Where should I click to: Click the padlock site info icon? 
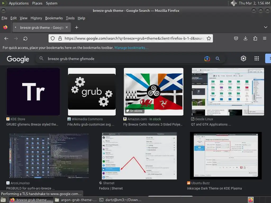coord(60,38)
